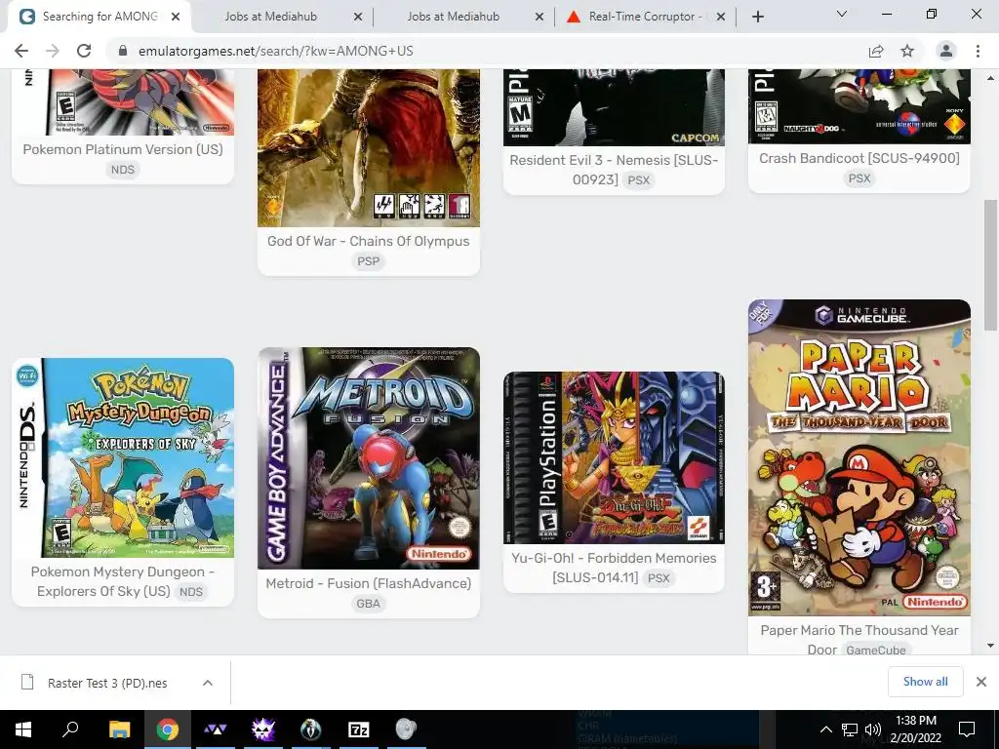Open Windows taskbar search
This screenshot has height=749, width=999.
[x=70, y=729]
